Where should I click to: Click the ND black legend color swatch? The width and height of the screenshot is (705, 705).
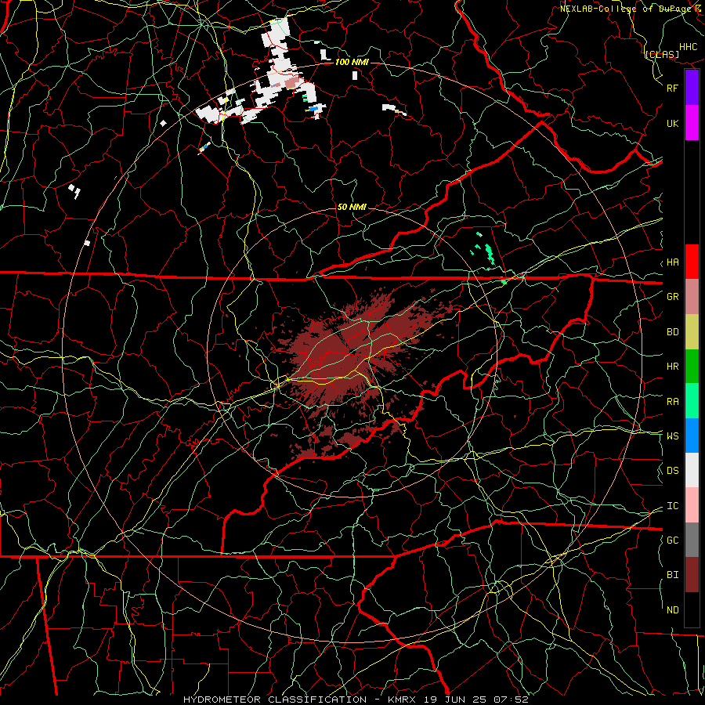(692, 609)
